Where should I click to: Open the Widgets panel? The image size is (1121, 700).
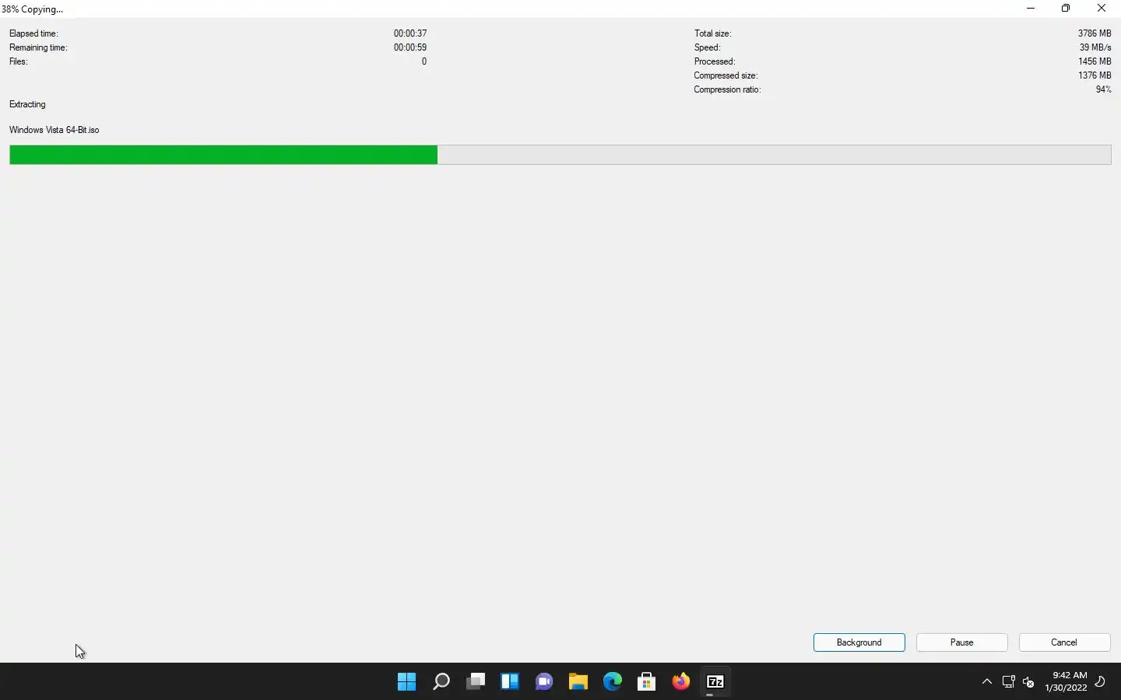510,682
